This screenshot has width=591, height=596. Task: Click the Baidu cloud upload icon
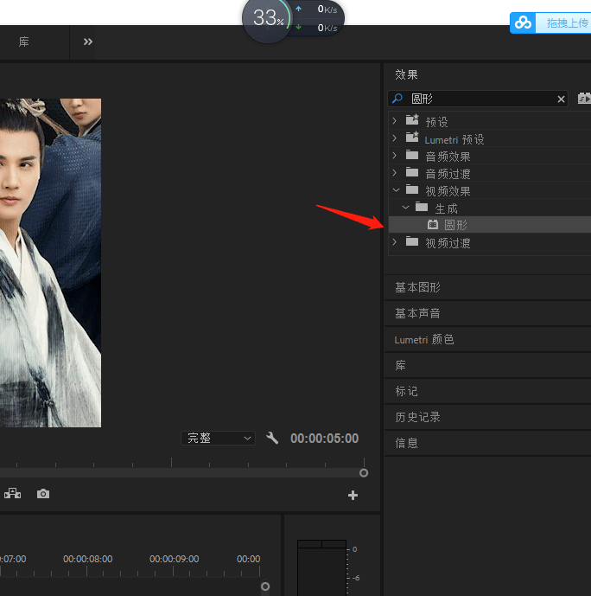524,23
